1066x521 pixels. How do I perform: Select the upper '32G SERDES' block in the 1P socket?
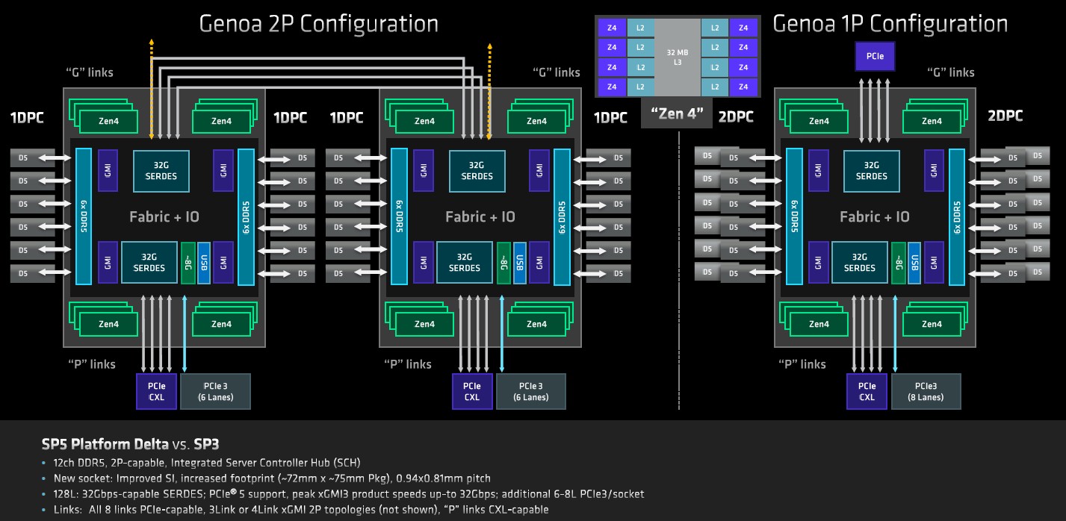pos(872,171)
